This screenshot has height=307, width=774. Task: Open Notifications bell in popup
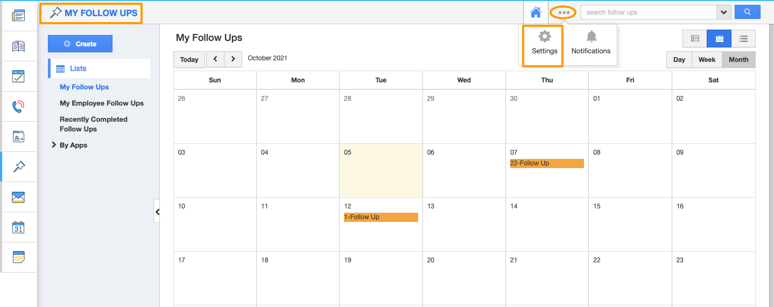click(x=591, y=43)
